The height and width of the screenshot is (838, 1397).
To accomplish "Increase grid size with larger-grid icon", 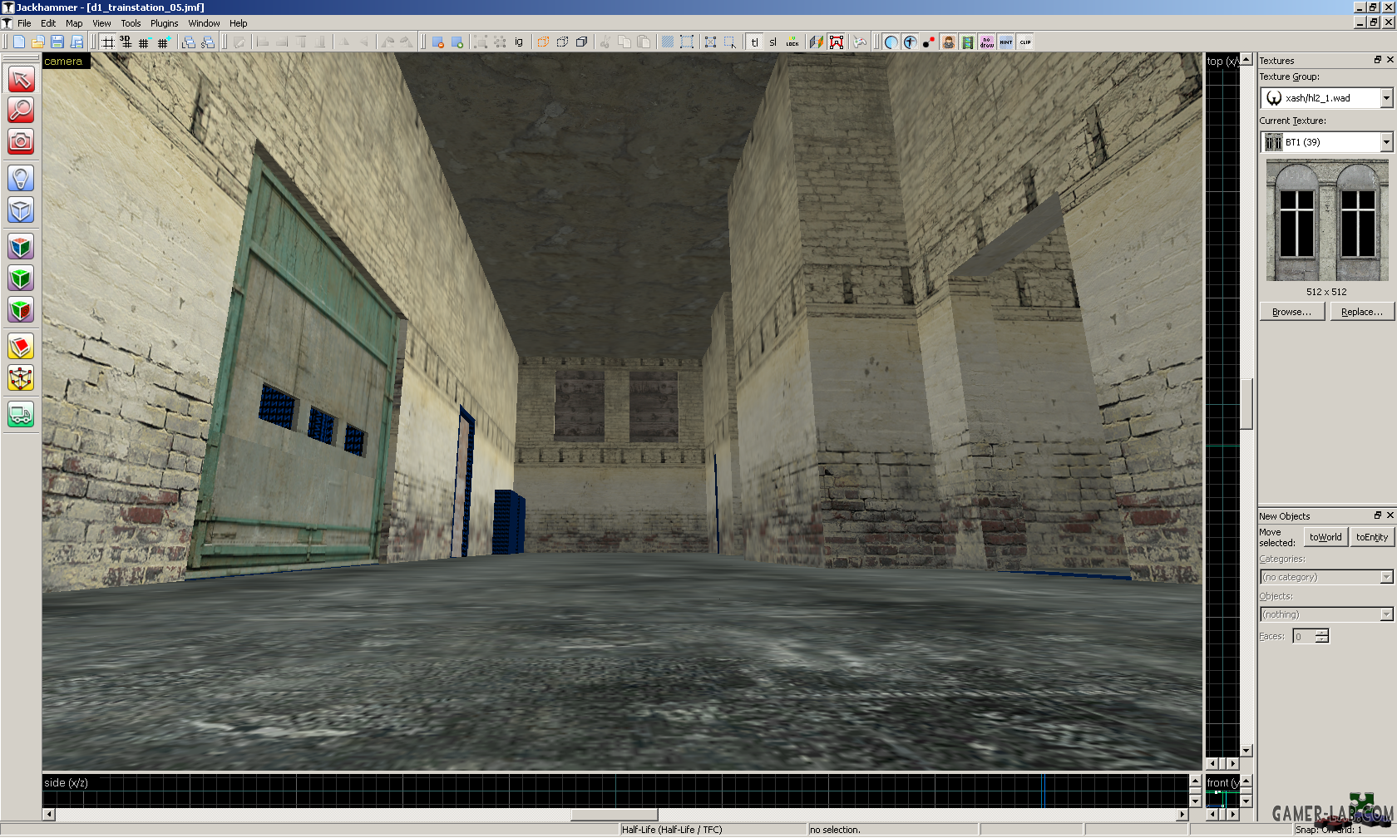I will coord(163,42).
